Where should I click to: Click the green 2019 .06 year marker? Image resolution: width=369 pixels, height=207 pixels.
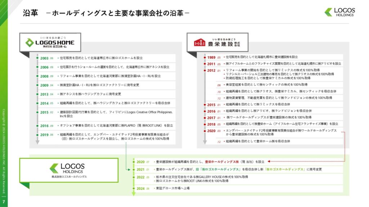coord(46,135)
